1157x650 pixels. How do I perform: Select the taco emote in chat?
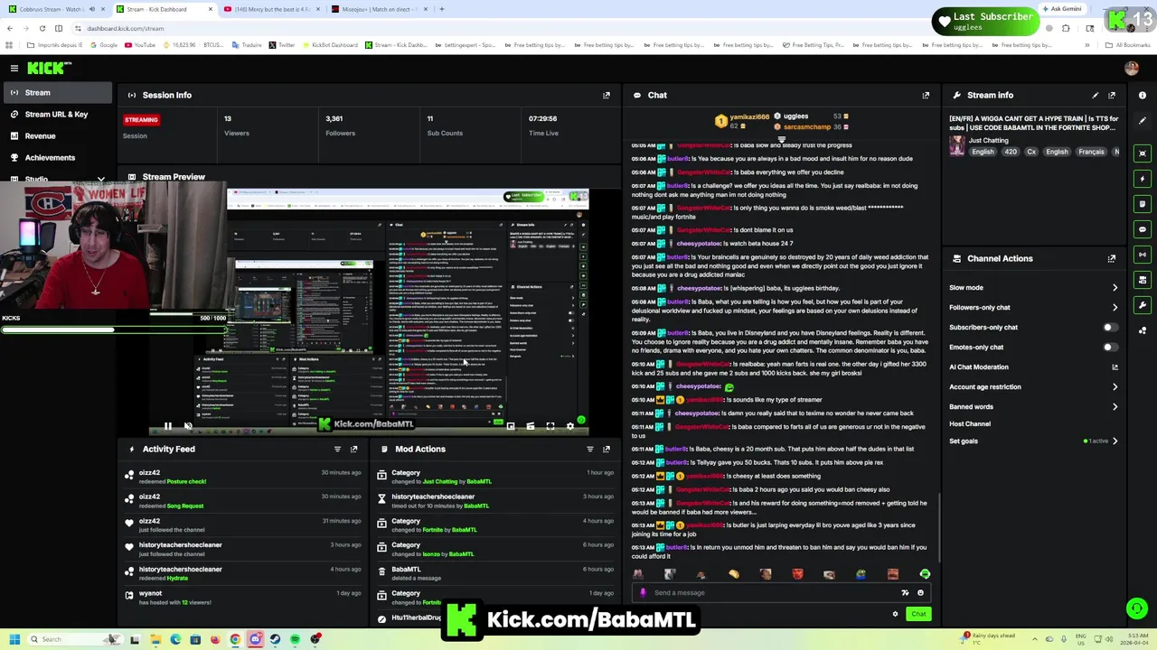click(x=734, y=574)
